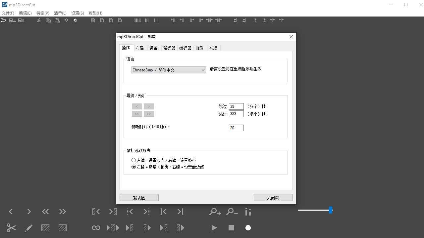The width and height of the screenshot is (424, 238).
Task: Stop playback
Action: [x=231, y=228]
